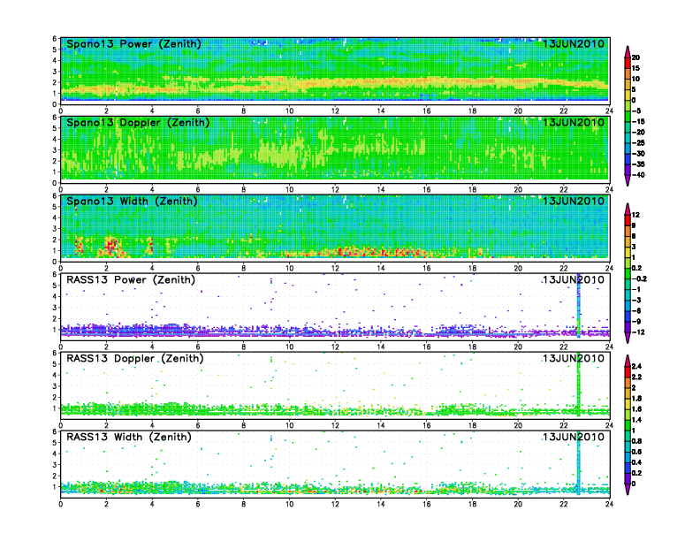This screenshot has height=541, width=700.
Task: Click the '2.2' label on the bottom colorbar
Action: point(636,377)
